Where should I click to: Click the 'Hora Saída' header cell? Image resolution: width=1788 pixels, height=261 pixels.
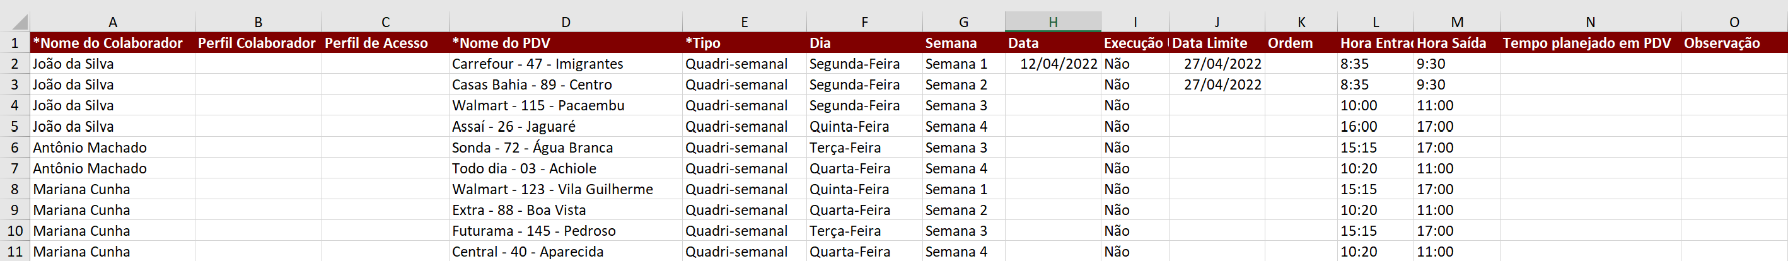coord(1456,43)
